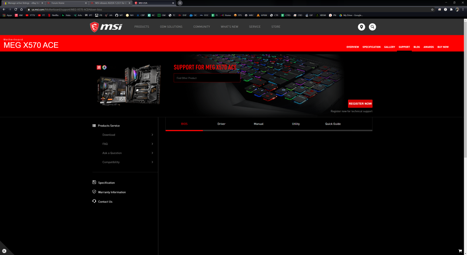Bookmark this page with the star icon
The height and width of the screenshot is (255, 467).
click(x=432, y=9)
